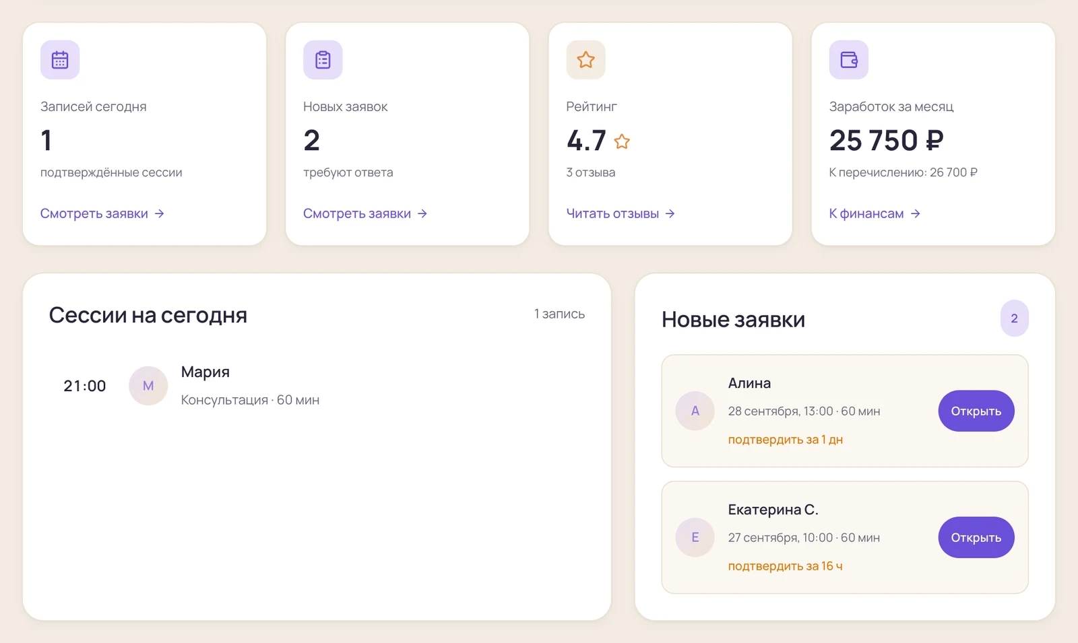Click the deadline подтвердить за 1 дн
The width and height of the screenshot is (1078, 643).
[x=786, y=440]
